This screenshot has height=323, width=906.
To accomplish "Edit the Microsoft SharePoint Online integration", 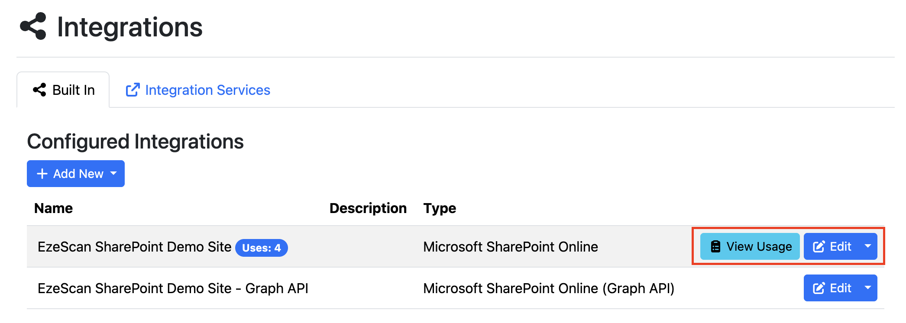I will [x=832, y=246].
